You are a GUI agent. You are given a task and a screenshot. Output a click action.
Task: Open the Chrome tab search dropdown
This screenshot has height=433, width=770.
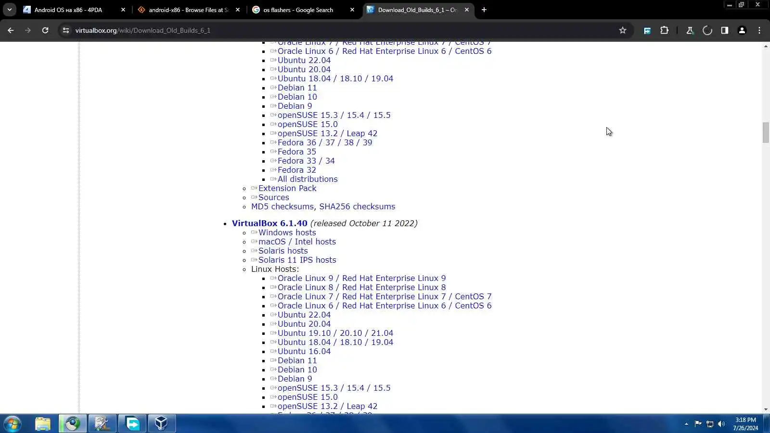pos(9,10)
